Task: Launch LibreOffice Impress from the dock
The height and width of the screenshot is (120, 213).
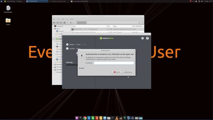Action: tap(97, 118)
